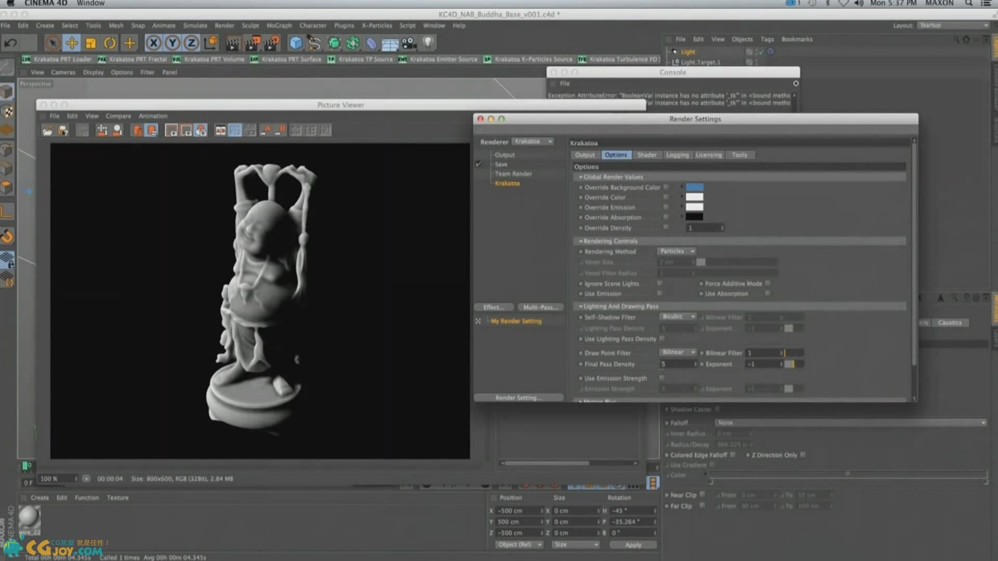Image resolution: width=998 pixels, height=561 pixels.
Task: Click Final Pass Density input field
Action: click(x=677, y=364)
